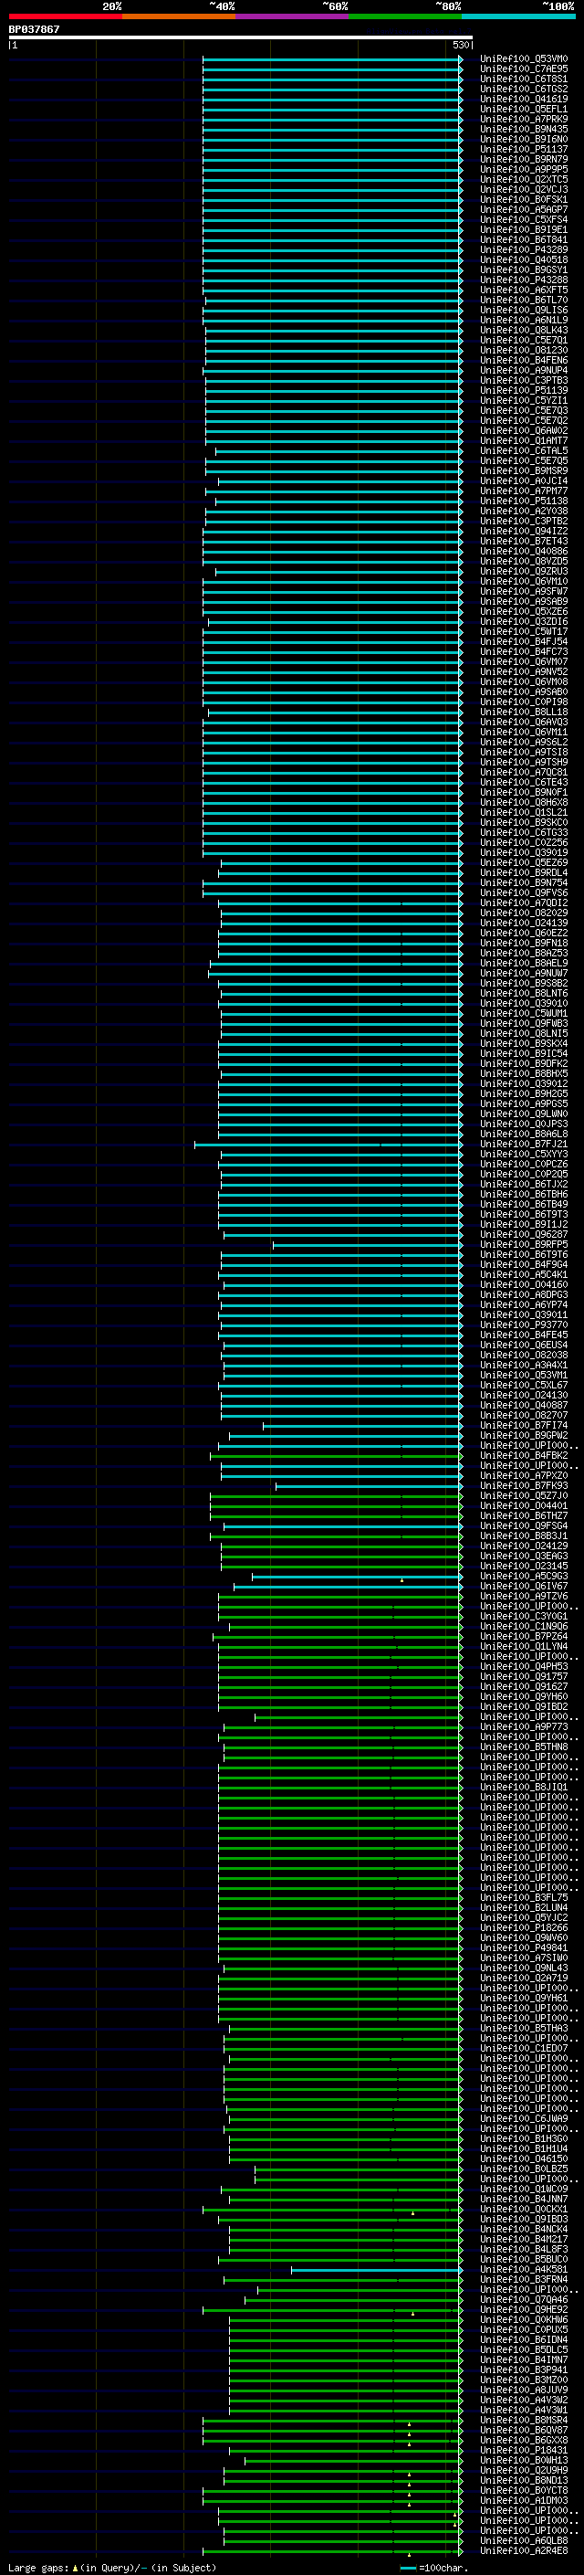Select the UniRef100_O04401 label
584x2575 pixels.
coord(523,1505)
